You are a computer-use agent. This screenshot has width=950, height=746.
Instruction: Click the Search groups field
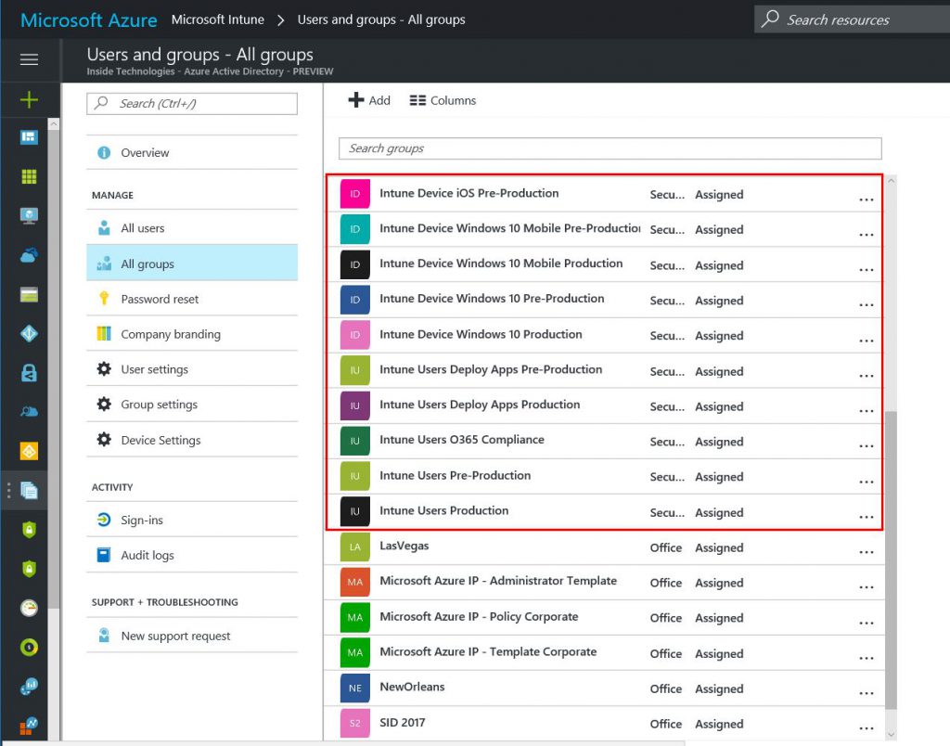[610, 148]
